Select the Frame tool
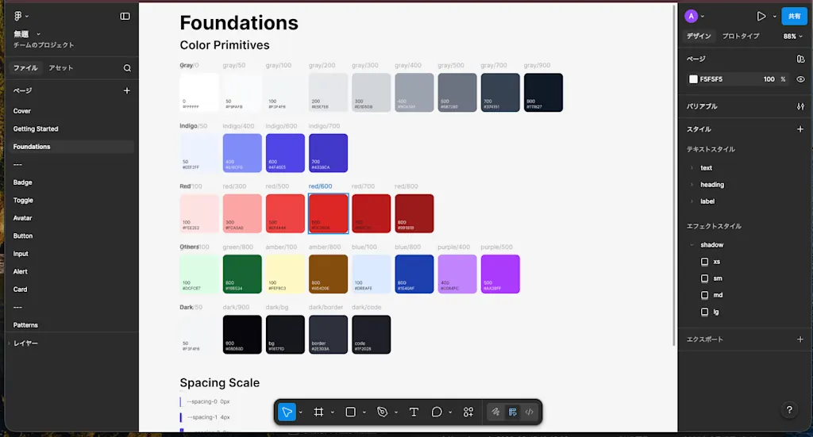 [319, 412]
